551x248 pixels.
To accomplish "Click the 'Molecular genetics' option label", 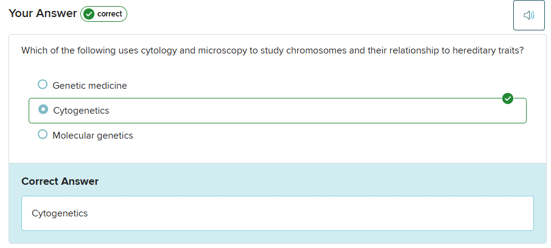I will pyautogui.click(x=93, y=136).
